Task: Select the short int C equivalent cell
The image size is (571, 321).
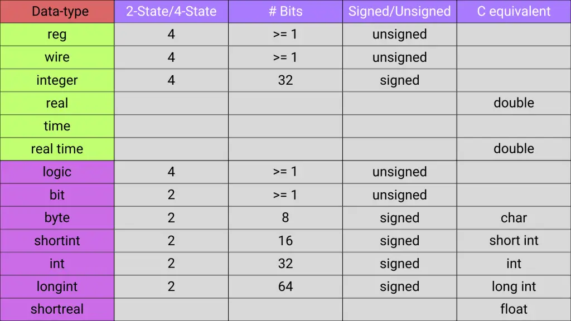Action: (514, 241)
